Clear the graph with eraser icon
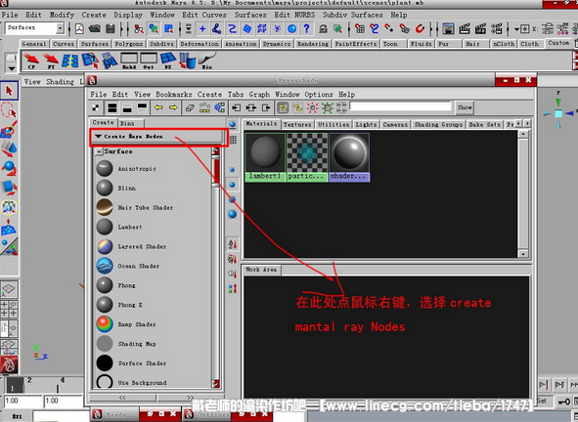 click(x=190, y=107)
